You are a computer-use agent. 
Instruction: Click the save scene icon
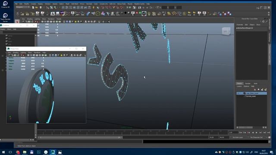(41, 8)
